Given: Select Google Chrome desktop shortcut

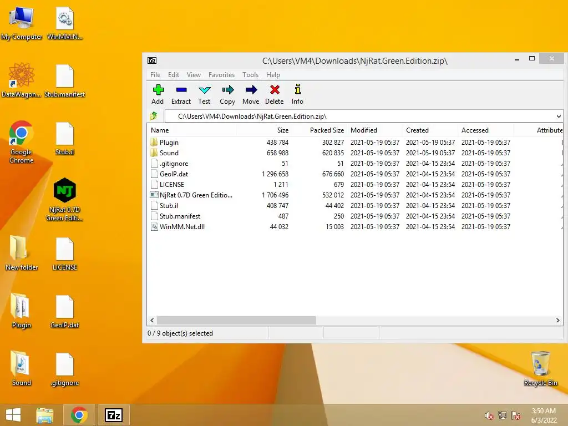Looking at the screenshot, I should (x=22, y=142).
